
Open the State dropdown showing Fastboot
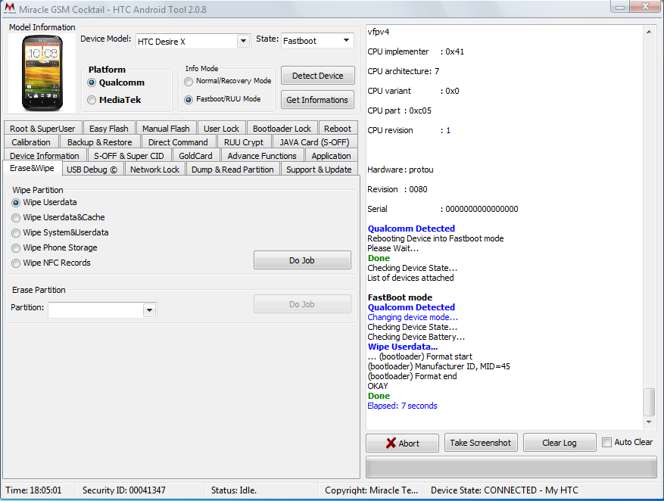(x=346, y=40)
